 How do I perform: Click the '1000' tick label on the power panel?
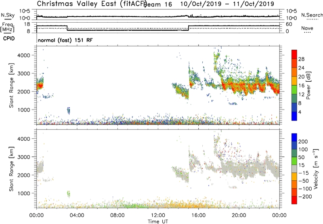[x=24, y=110]
